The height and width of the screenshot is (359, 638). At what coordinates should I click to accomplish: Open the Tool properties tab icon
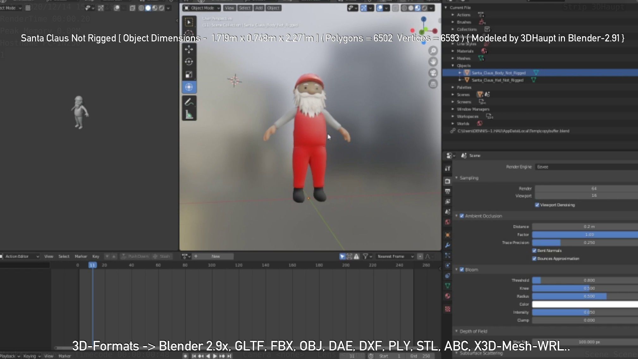coord(448,168)
